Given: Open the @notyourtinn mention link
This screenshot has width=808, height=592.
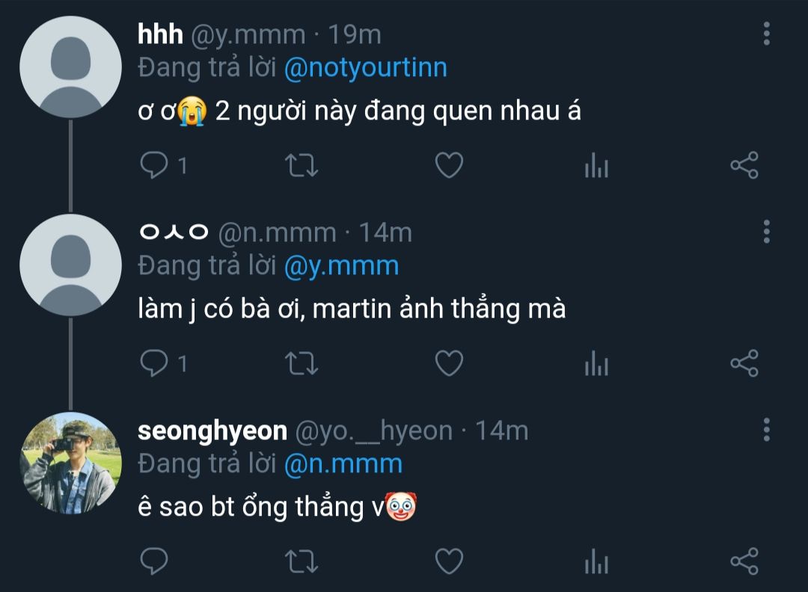Looking at the screenshot, I should tap(365, 68).
